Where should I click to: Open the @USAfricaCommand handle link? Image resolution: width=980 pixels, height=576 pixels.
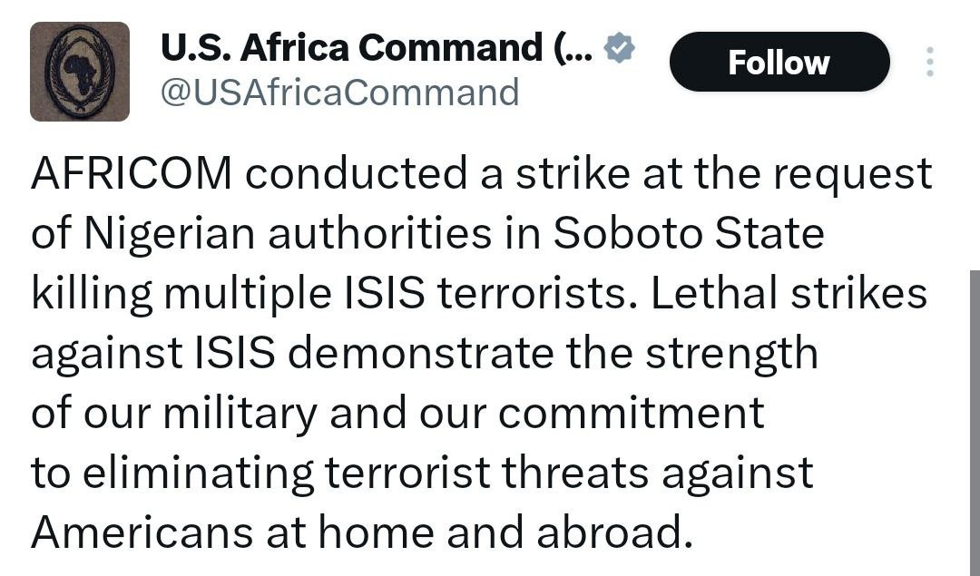pos(339,93)
